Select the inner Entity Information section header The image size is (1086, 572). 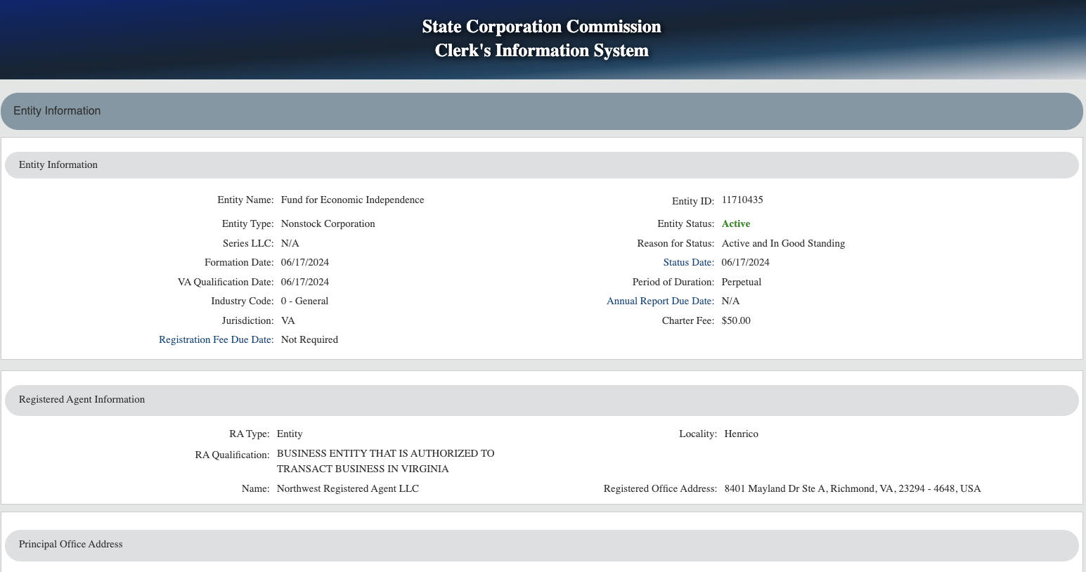pyautogui.click(x=541, y=165)
